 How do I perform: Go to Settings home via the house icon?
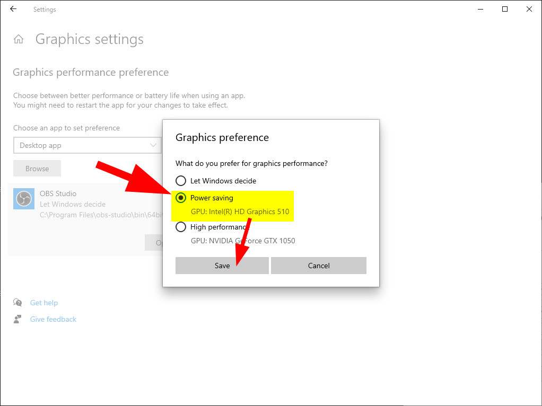[x=19, y=39]
